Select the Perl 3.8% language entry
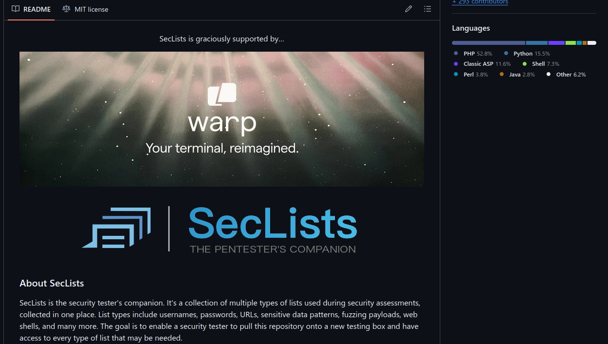The height and width of the screenshot is (344, 608). (471, 75)
